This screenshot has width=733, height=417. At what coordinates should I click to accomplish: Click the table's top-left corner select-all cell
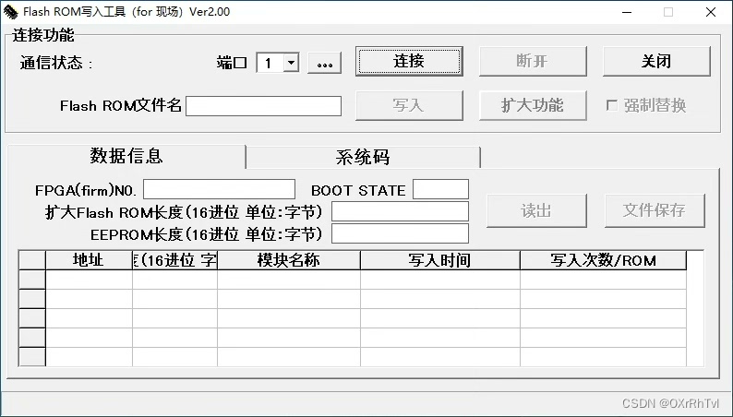point(32,260)
